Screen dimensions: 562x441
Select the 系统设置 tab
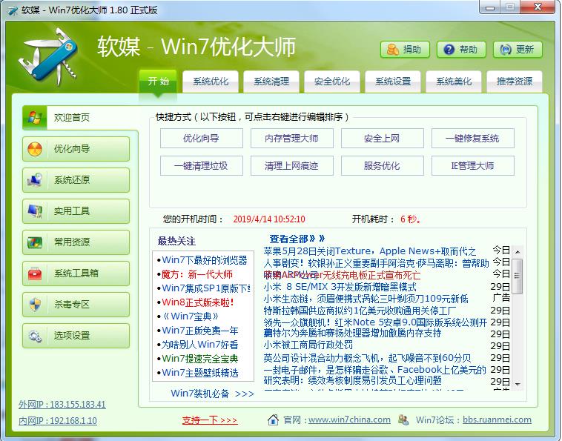point(393,82)
